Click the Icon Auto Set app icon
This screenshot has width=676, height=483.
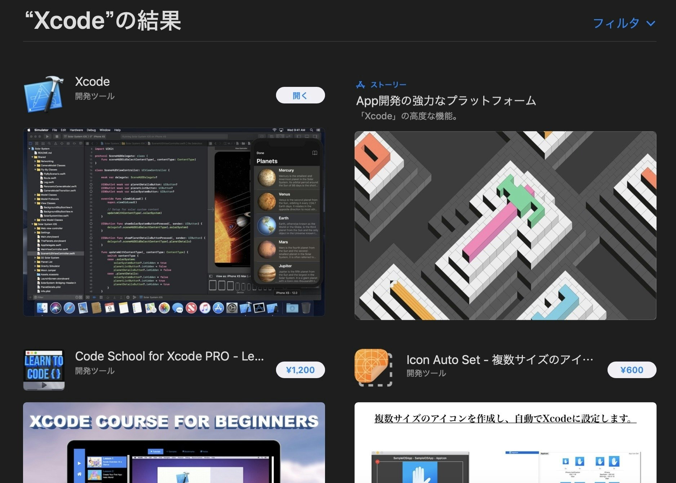click(374, 368)
